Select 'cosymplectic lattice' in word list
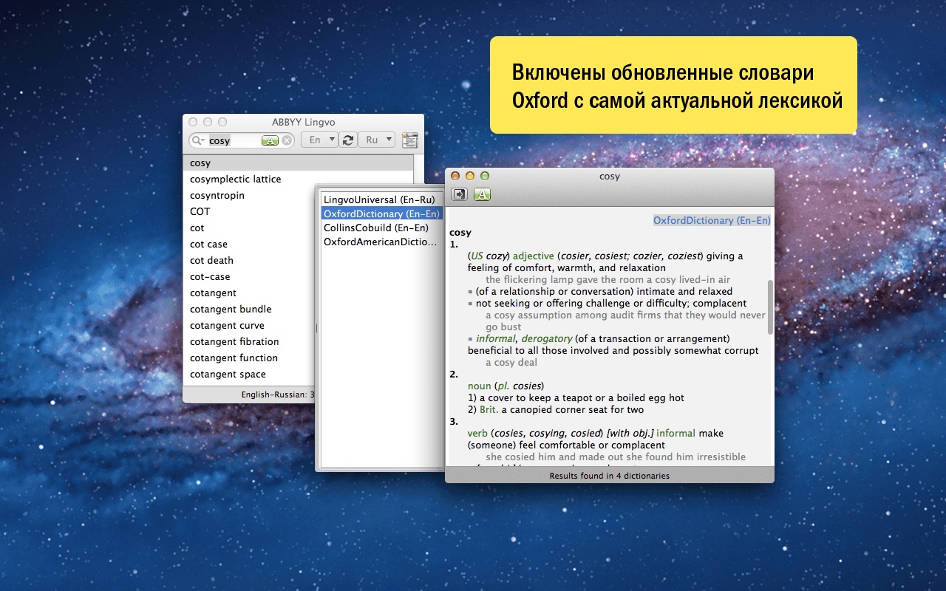The width and height of the screenshot is (946, 591). 298,180
